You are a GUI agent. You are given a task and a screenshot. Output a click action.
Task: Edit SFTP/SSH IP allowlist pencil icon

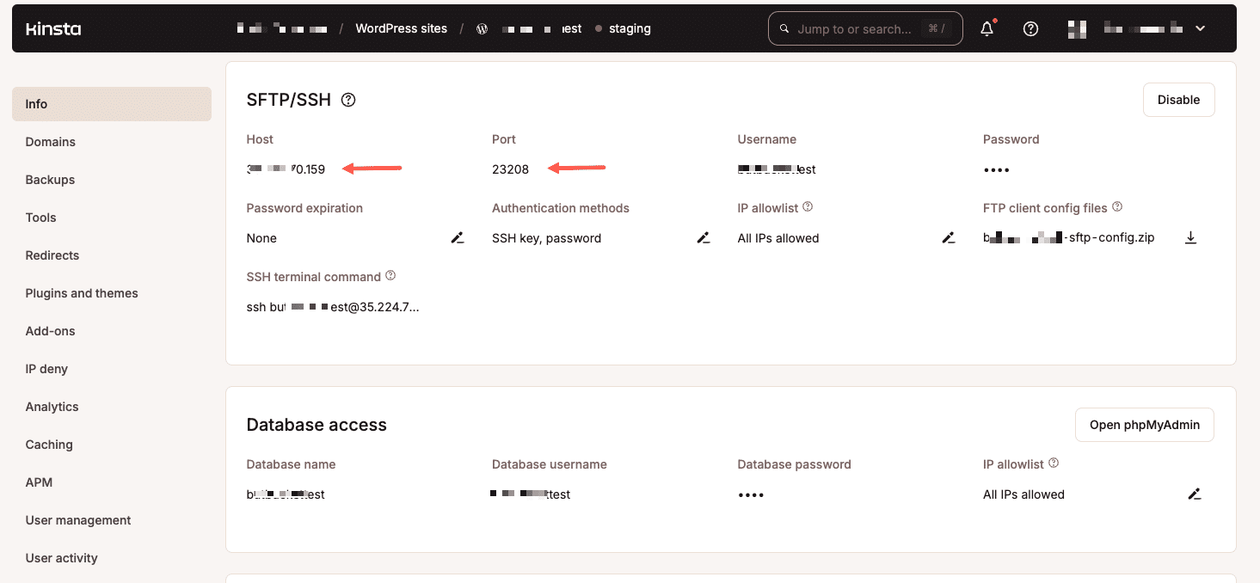(948, 238)
